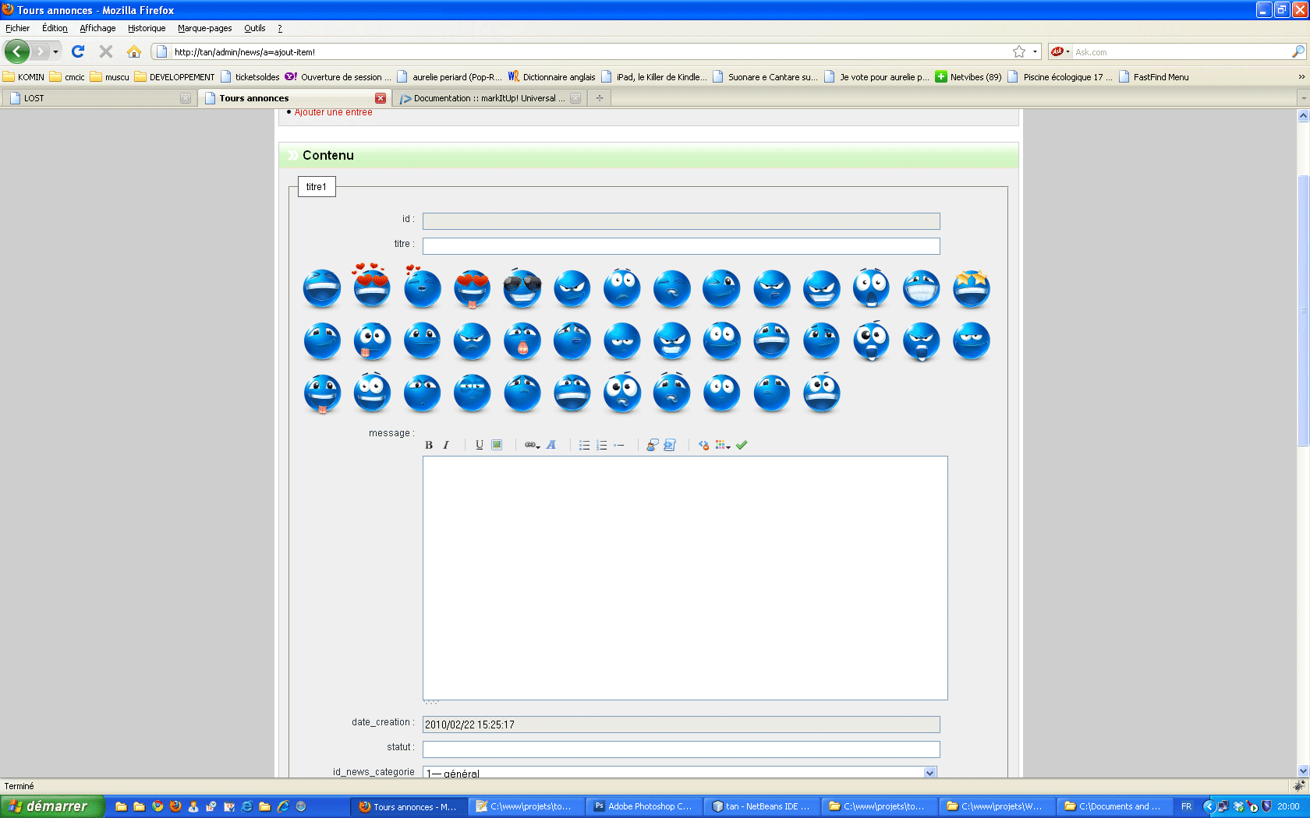The width and height of the screenshot is (1310, 818).
Task: Insert a picture in the message editor
Action: click(497, 445)
